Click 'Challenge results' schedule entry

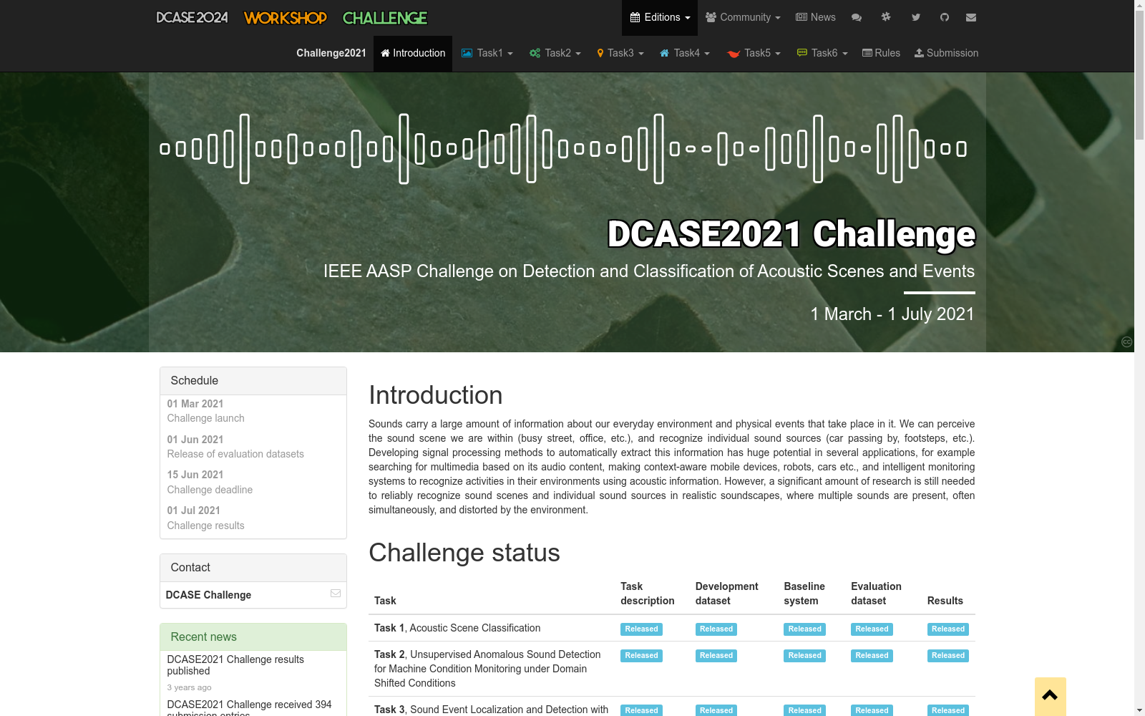pos(206,526)
